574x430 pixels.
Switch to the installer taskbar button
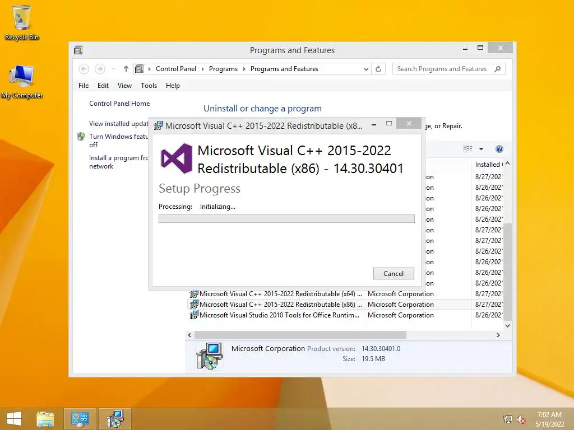pos(115,419)
